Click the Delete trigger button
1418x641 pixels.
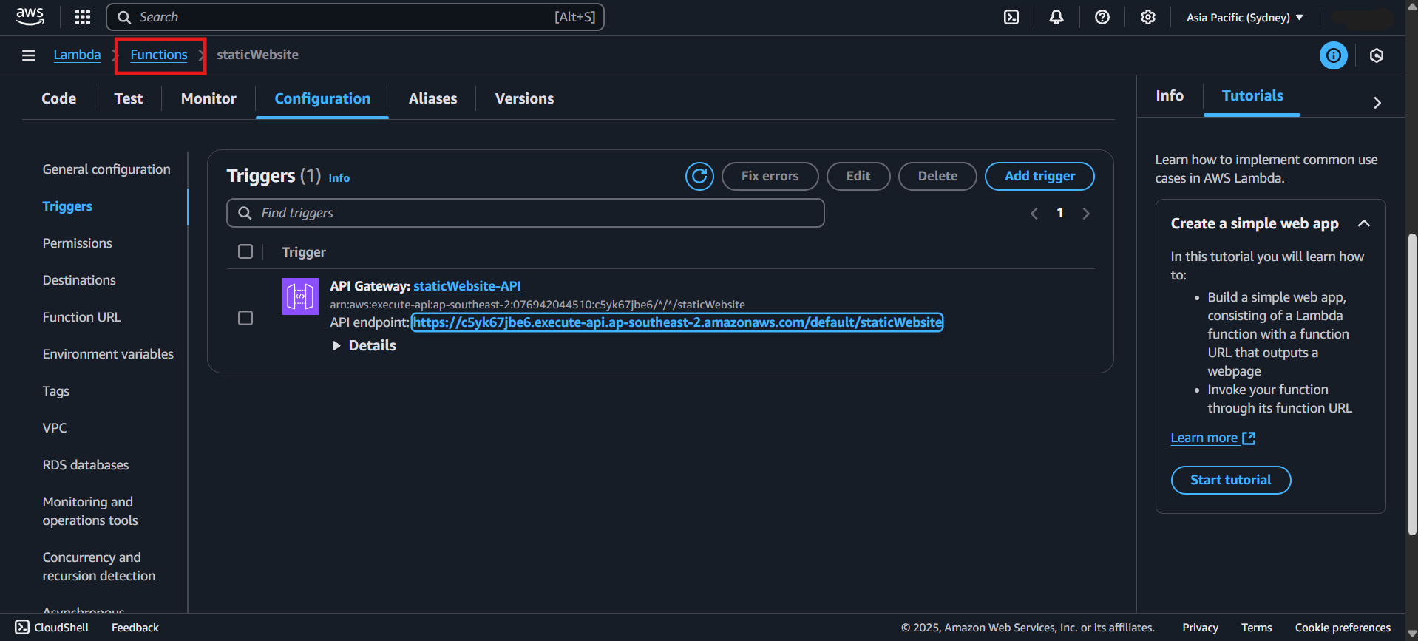click(937, 176)
